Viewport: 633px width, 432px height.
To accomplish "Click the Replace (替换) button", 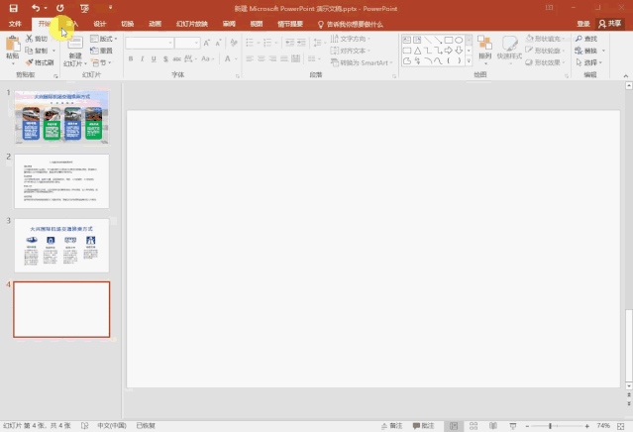I will point(589,51).
